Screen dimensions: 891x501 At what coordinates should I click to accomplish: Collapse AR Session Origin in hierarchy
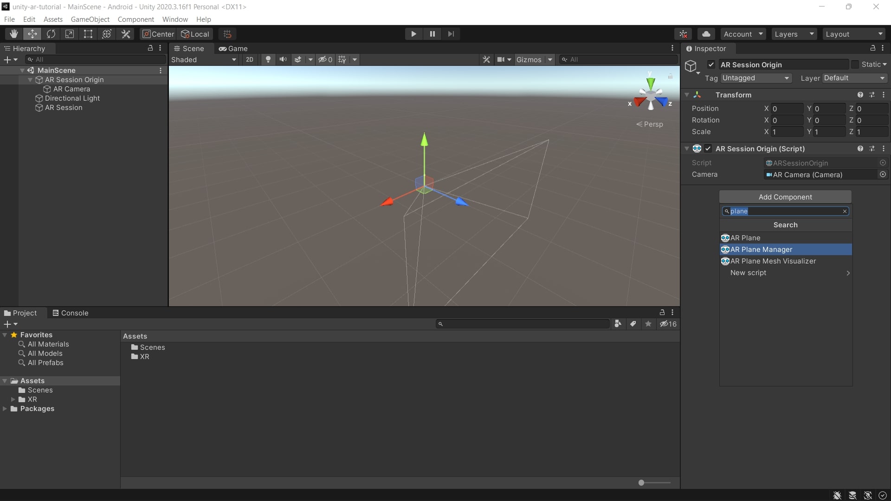pyautogui.click(x=30, y=80)
